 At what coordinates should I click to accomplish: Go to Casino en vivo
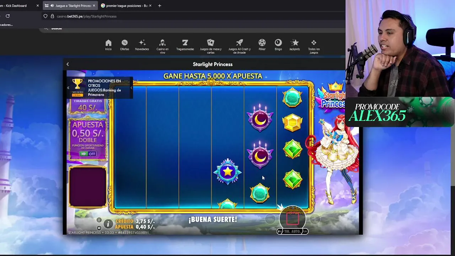(x=162, y=47)
